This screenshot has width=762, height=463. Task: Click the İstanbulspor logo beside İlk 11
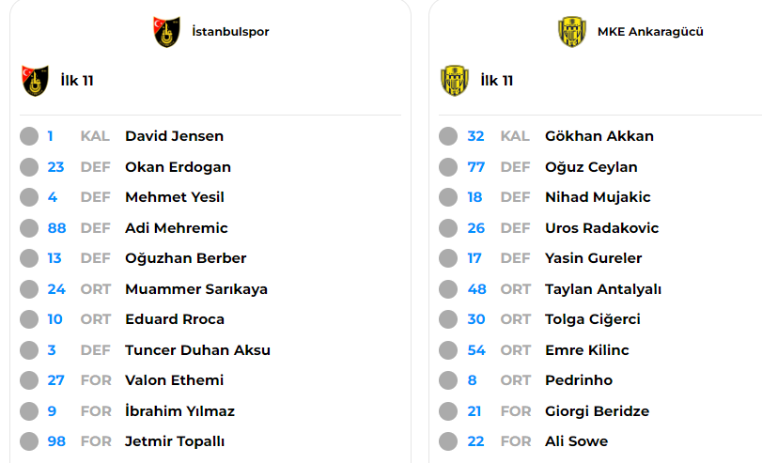(x=35, y=81)
